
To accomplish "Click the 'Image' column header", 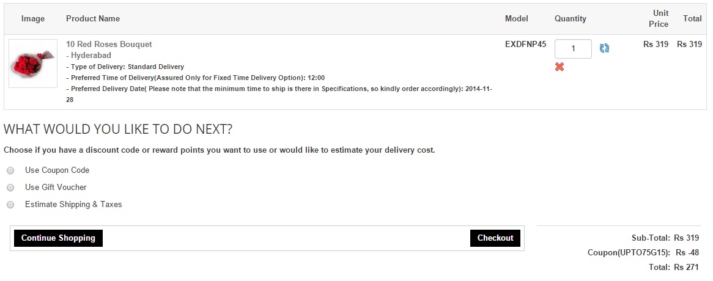I will pos(33,19).
